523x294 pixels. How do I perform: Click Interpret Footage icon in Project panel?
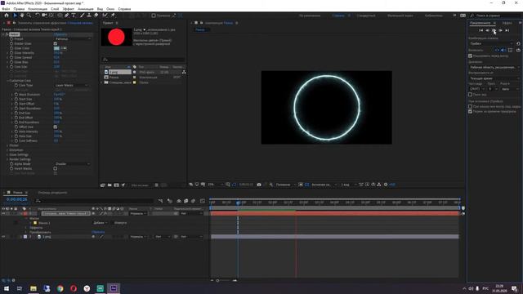click(x=103, y=185)
